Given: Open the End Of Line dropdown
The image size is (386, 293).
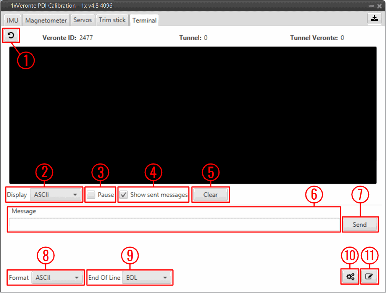Looking at the screenshot, I should 147,277.
